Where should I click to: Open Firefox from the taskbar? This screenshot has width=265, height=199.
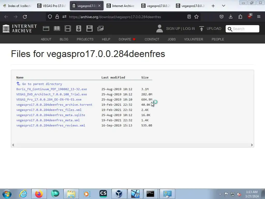click(39, 194)
